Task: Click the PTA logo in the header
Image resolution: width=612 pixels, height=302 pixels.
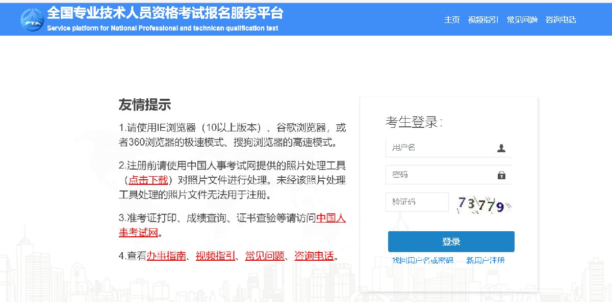Action: click(32, 19)
